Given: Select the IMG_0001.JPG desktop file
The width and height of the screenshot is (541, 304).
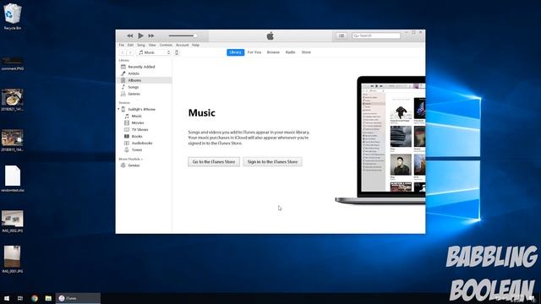Looking at the screenshot, I should click(x=13, y=259).
